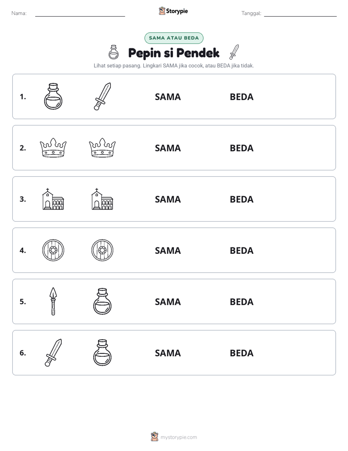Viewport: 348px width, 451px height.
Task: Click the sword icon in row 1
Action: 102,96
